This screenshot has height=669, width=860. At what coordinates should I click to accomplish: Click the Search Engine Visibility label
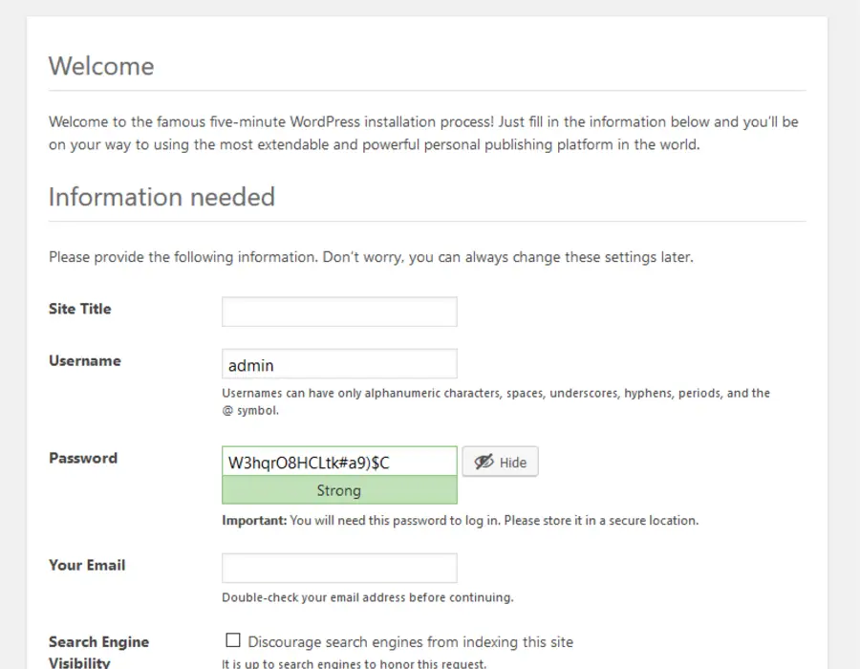[x=98, y=652]
